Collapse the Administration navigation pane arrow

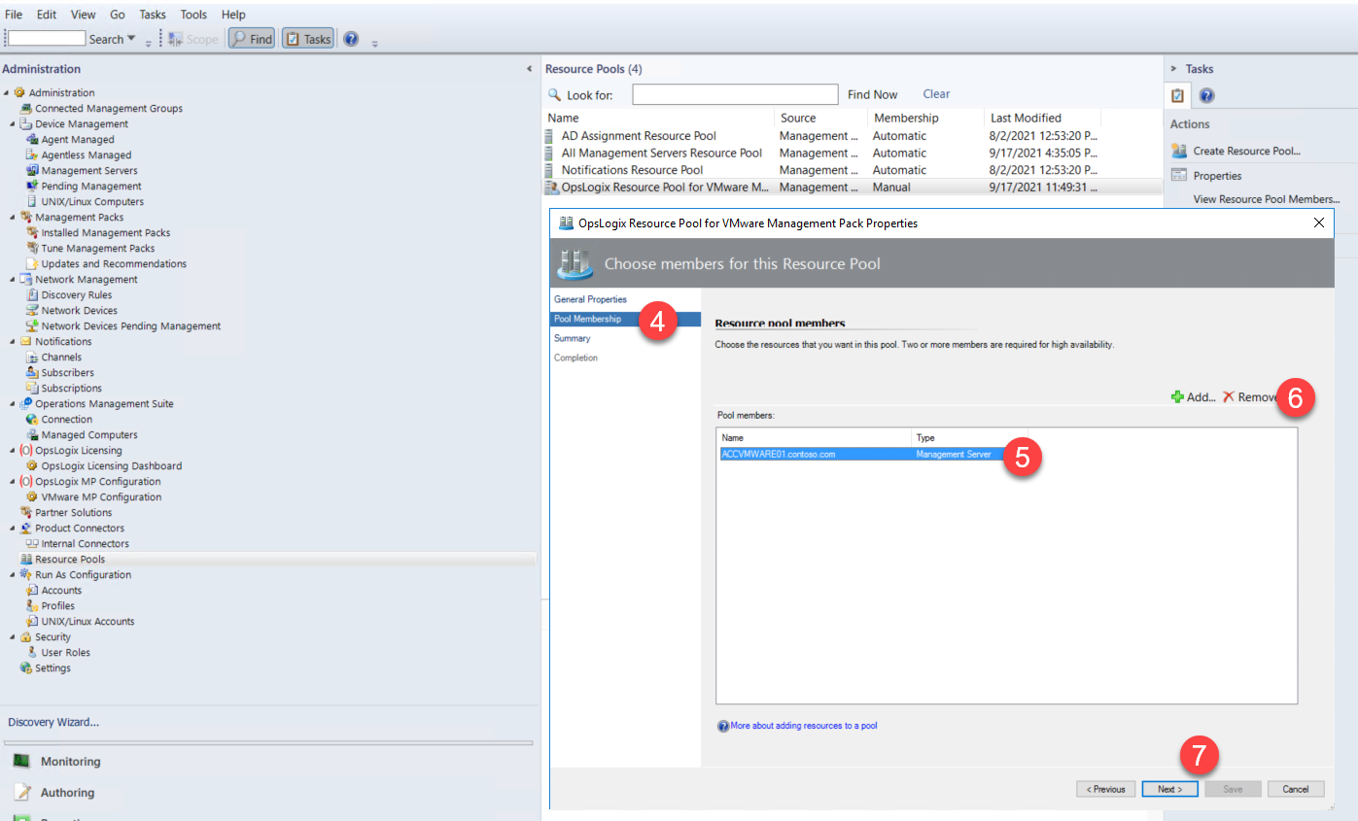[529, 69]
